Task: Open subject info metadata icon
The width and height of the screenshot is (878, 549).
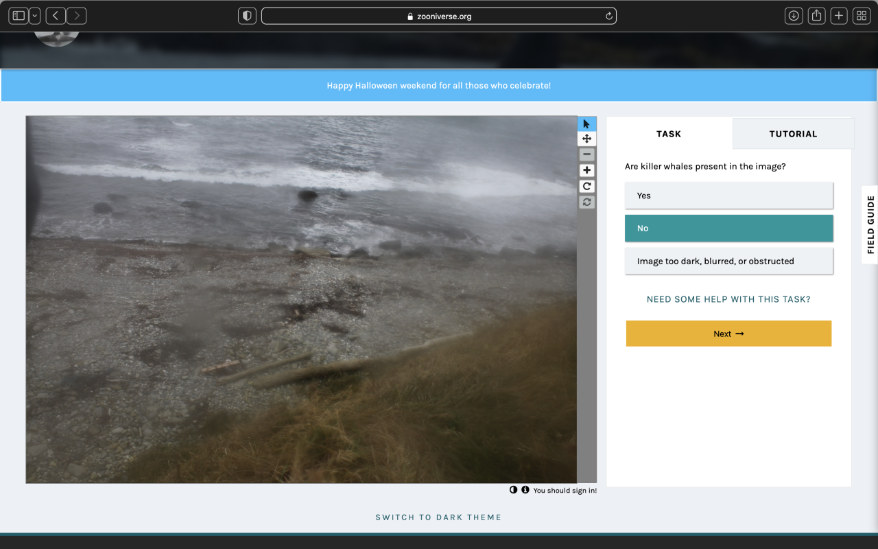Action: click(x=525, y=490)
